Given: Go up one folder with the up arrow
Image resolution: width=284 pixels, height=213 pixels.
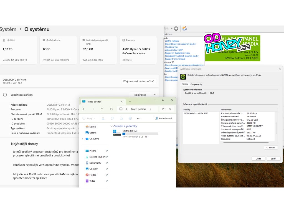Looking at the screenshot, I should tap(102, 109).
